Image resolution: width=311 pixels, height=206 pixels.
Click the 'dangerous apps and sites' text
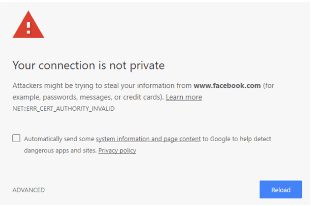[60, 151]
